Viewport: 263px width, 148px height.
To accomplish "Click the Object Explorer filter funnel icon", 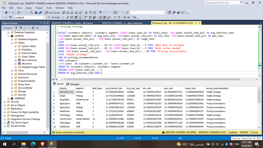I will (x=29, y=28).
